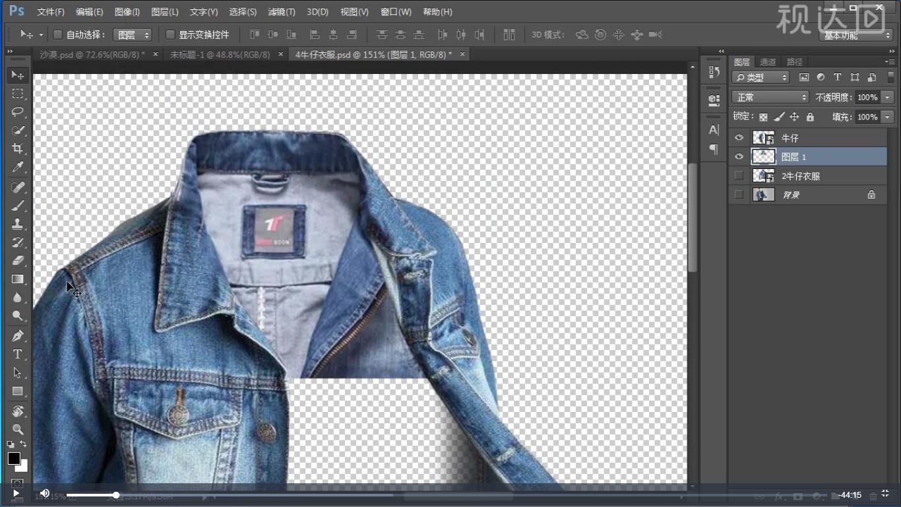Image resolution: width=901 pixels, height=507 pixels.
Task: Select the Brush tool
Action: (x=18, y=205)
